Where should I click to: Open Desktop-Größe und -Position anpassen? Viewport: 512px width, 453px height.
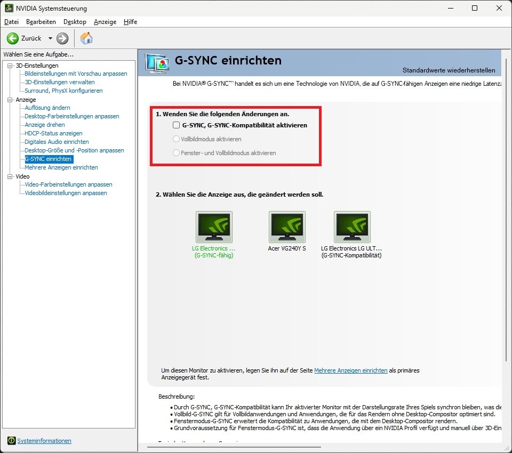75,150
